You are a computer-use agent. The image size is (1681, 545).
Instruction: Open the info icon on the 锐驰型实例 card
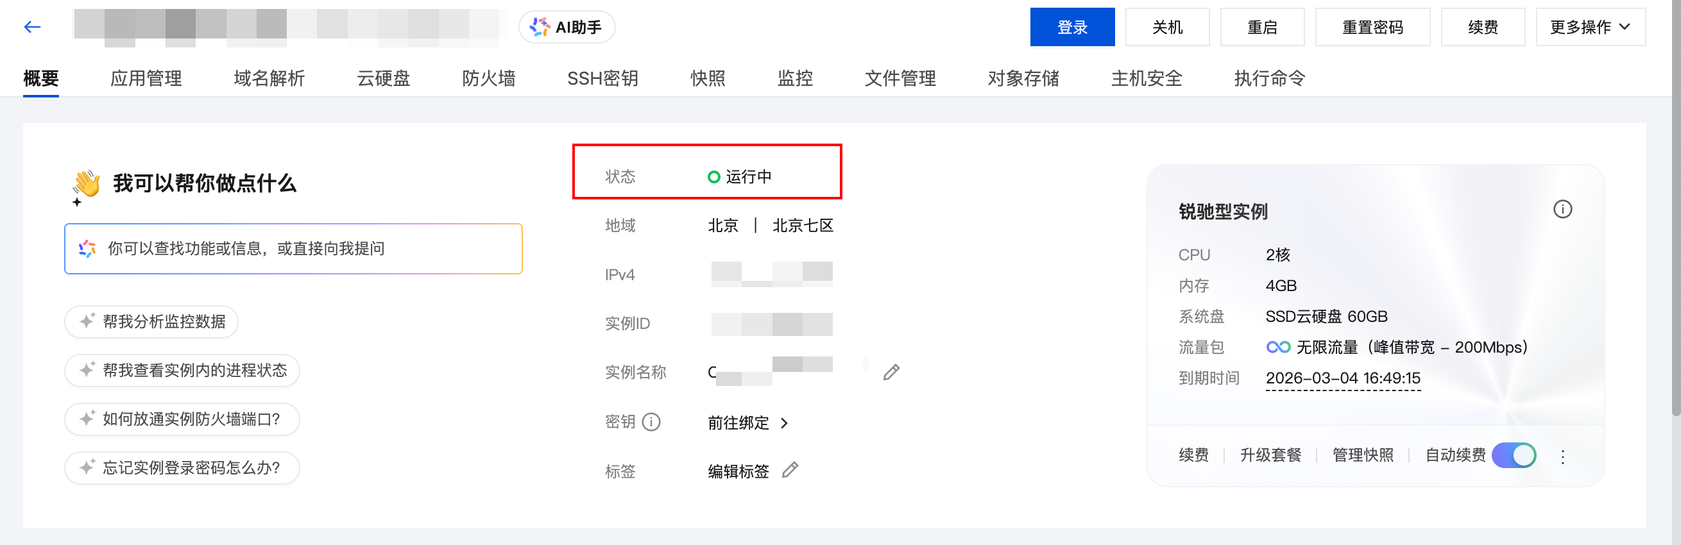pos(1562,209)
